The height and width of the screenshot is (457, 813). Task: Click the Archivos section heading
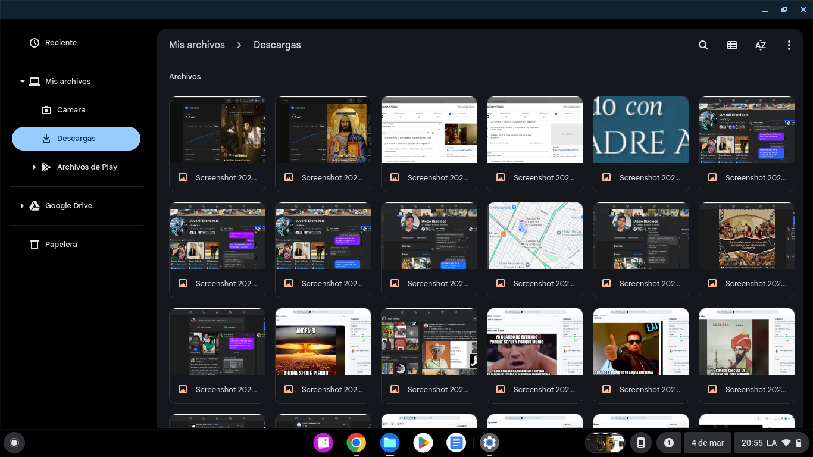point(185,77)
